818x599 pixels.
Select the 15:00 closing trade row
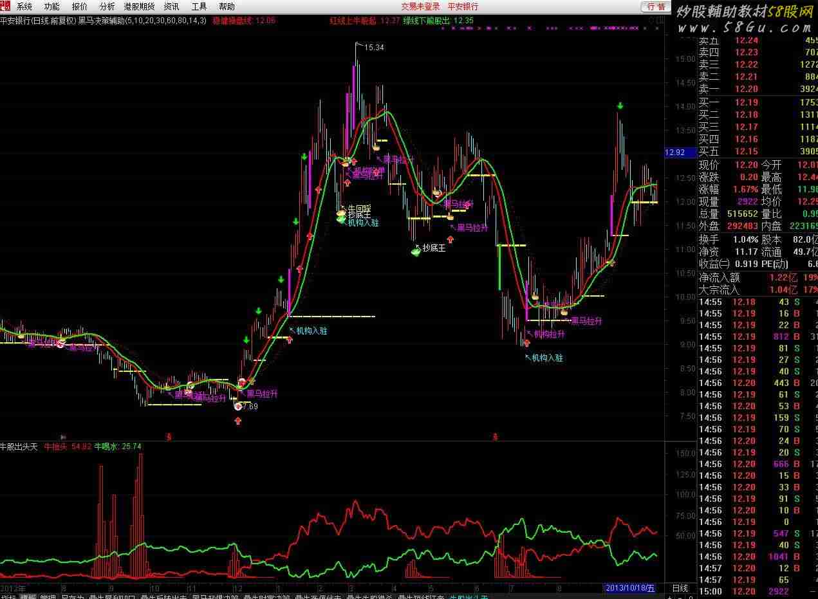click(x=758, y=591)
